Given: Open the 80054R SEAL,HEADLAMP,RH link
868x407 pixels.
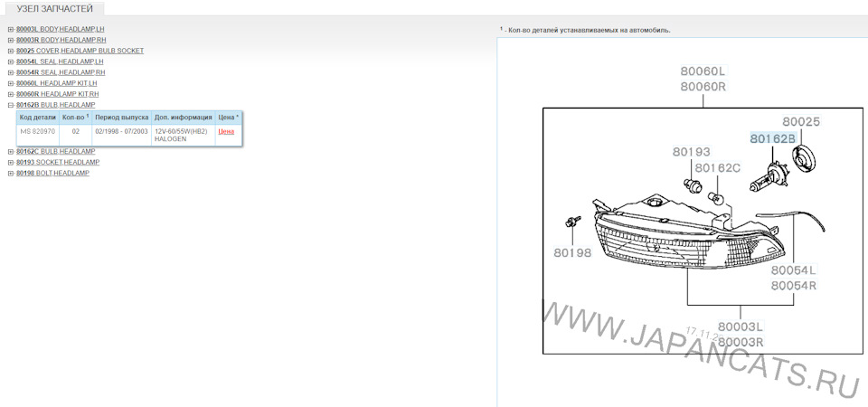Looking at the screenshot, I should click(61, 72).
